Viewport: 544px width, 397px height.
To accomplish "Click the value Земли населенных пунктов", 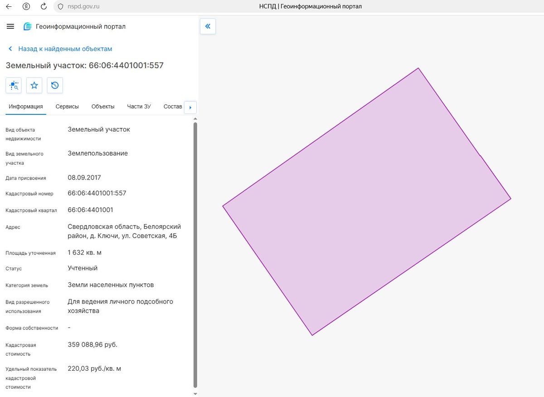I will tap(111, 285).
